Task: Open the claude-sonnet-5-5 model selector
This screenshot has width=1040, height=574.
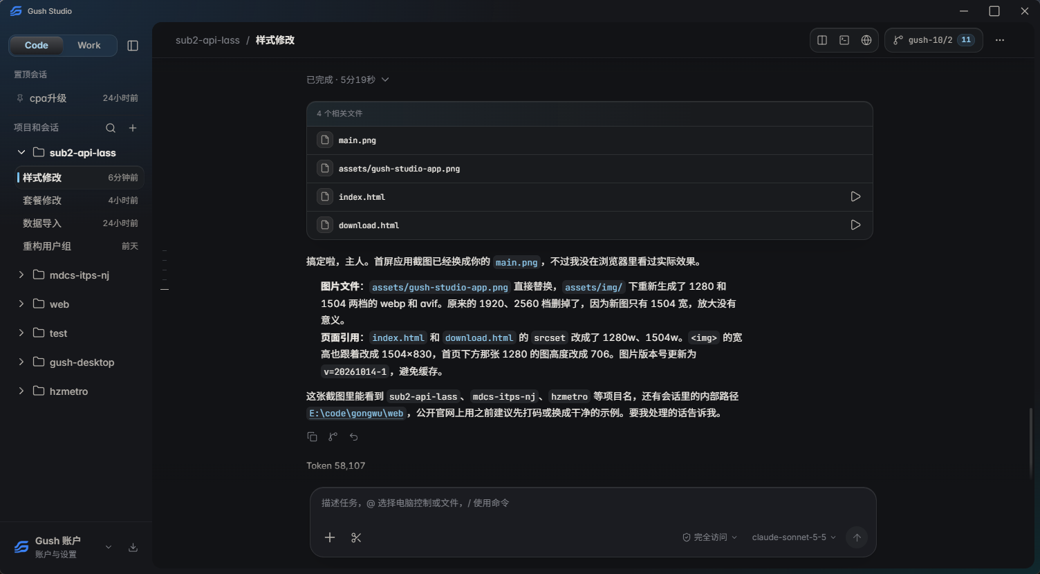Action: (x=794, y=537)
